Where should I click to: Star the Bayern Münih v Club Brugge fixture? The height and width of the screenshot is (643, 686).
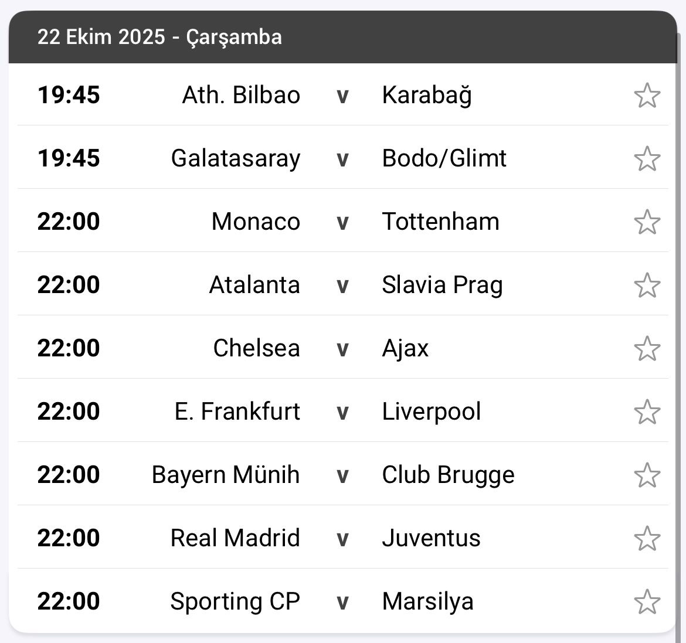(647, 475)
